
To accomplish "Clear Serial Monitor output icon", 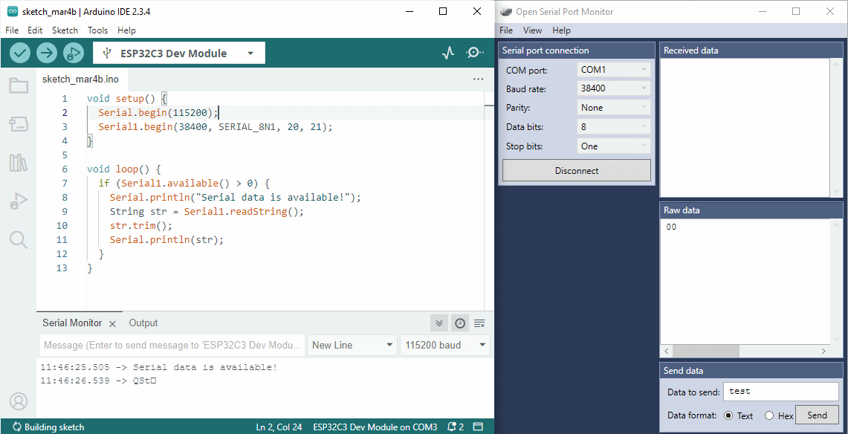I will pyautogui.click(x=479, y=323).
